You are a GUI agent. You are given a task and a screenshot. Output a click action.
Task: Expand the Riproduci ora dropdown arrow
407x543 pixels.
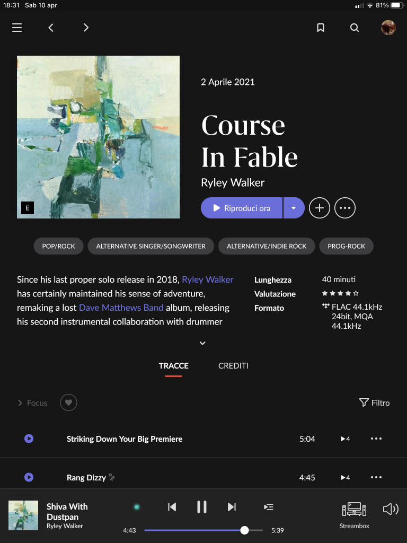click(x=294, y=208)
